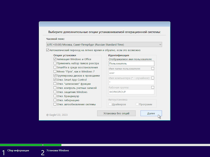Check Откл. защитник Windows option
The width and height of the screenshot is (210, 157).
pyautogui.click(x=55, y=92)
